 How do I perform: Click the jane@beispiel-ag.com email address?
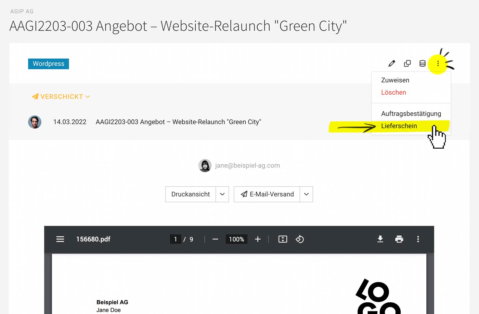tap(247, 165)
